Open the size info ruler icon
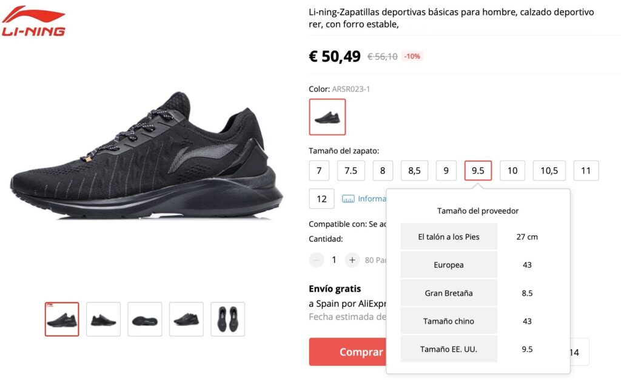 tap(348, 199)
